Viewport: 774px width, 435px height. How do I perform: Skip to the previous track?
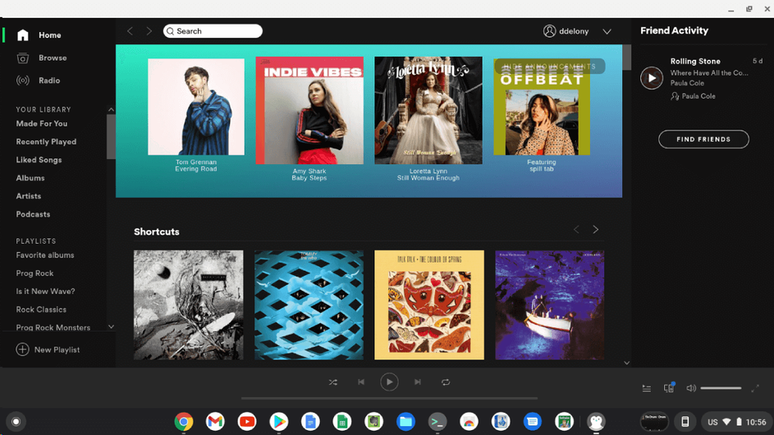361,382
